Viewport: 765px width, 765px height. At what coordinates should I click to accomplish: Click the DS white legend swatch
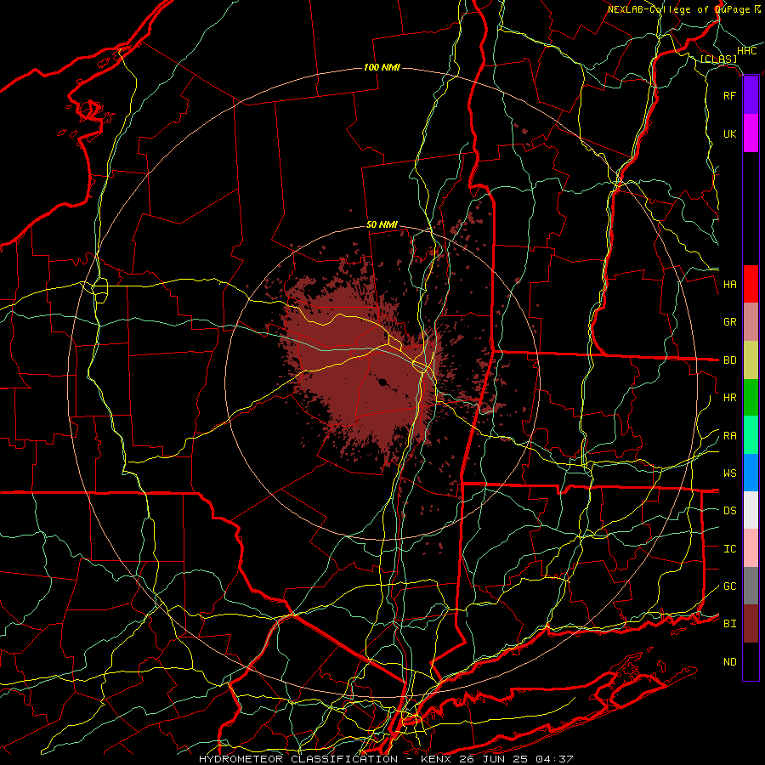(751, 510)
